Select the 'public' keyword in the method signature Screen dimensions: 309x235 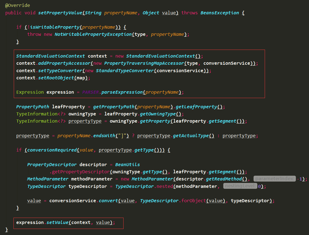pyautogui.click(x=13, y=13)
